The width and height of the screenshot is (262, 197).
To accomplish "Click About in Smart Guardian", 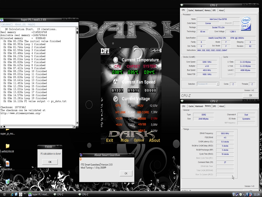I will pyautogui.click(x=154, y=140).
